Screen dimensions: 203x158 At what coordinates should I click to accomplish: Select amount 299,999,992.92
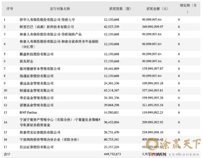[x=153, y=122]
